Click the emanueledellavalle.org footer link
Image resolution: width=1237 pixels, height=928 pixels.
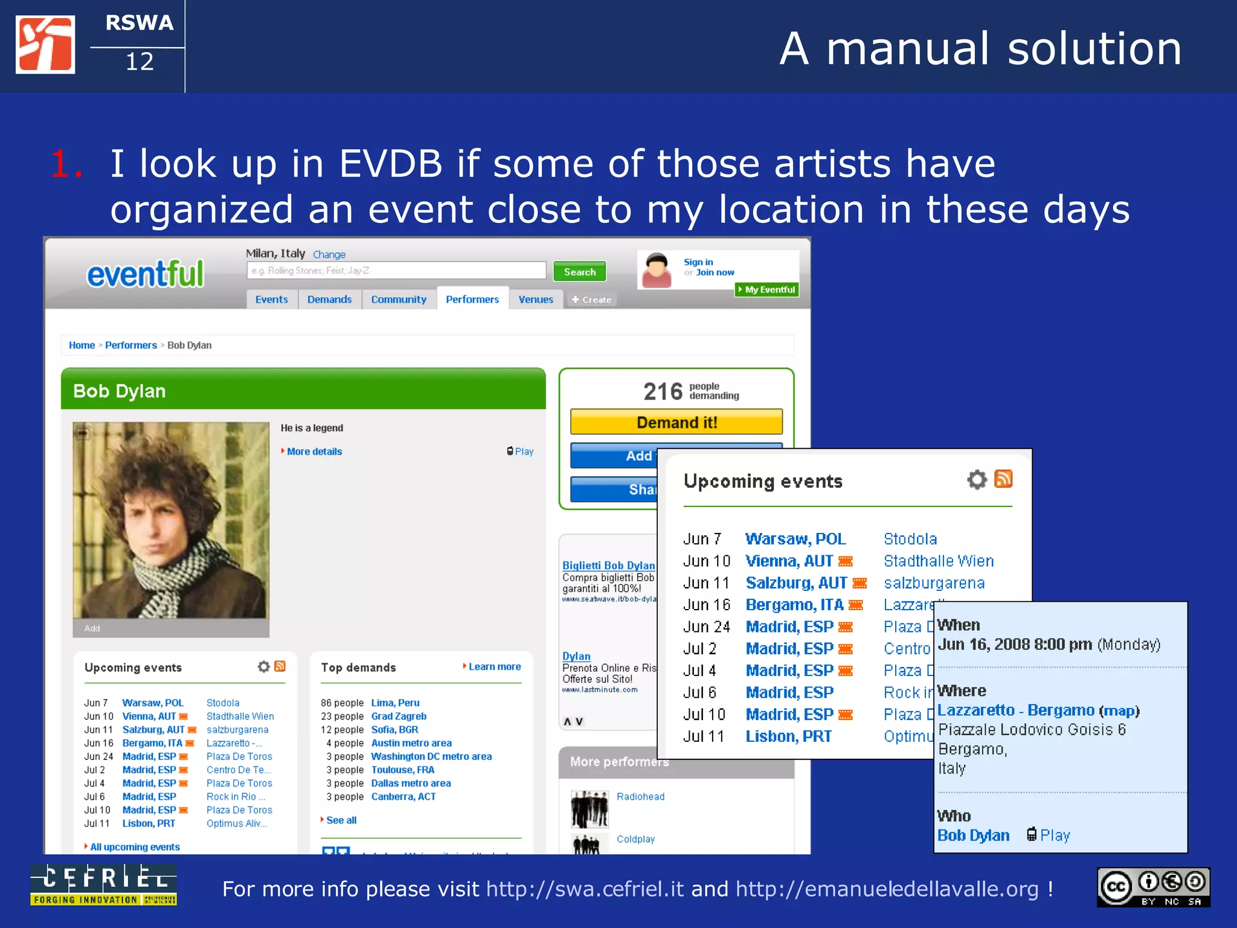pyautogui.click(x=887, y=889)
